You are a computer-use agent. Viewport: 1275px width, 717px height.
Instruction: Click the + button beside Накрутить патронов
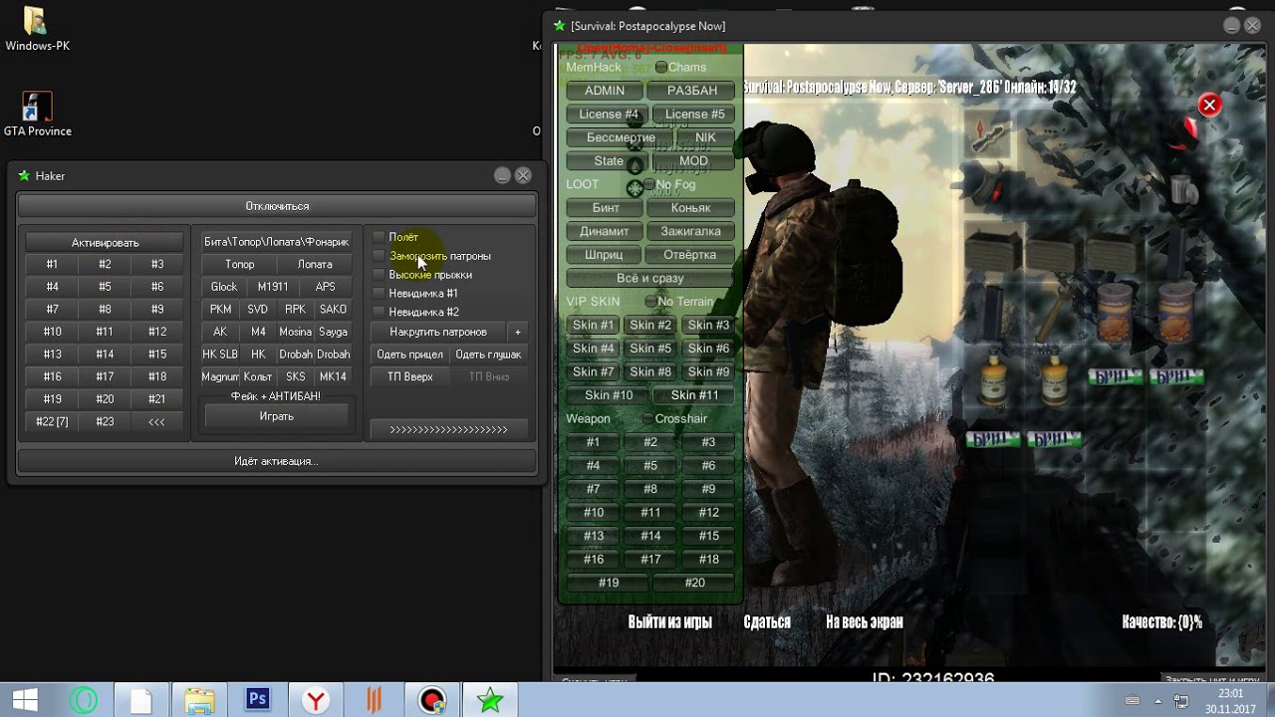tap(517, 332)
